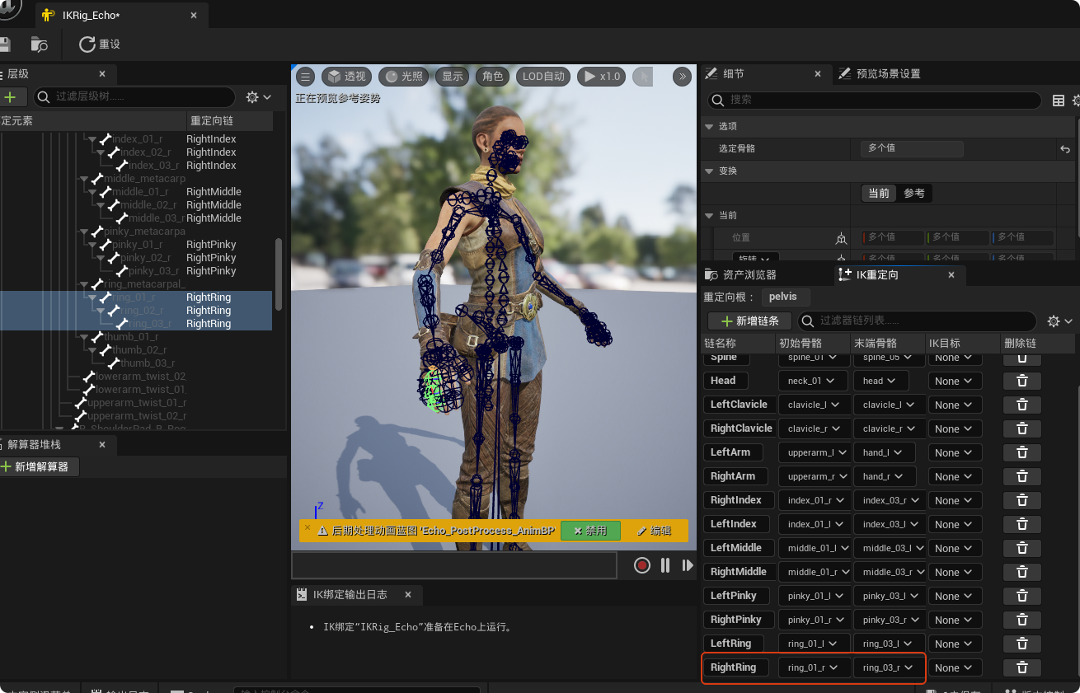Open the 角色 character menu
The image size is (1080, 693).
493,77
